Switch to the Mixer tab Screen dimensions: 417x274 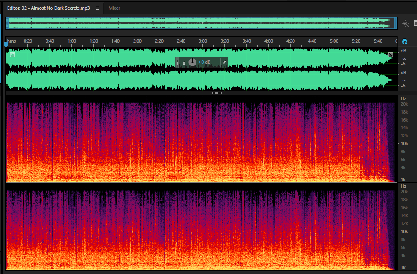[x=114, y=8]
